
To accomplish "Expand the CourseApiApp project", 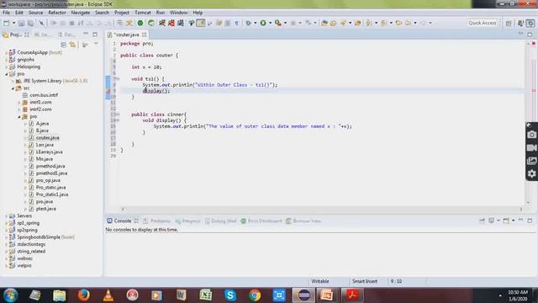I will (7, 52).
